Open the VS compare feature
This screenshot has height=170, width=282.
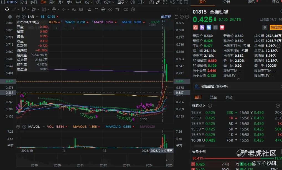172,2
